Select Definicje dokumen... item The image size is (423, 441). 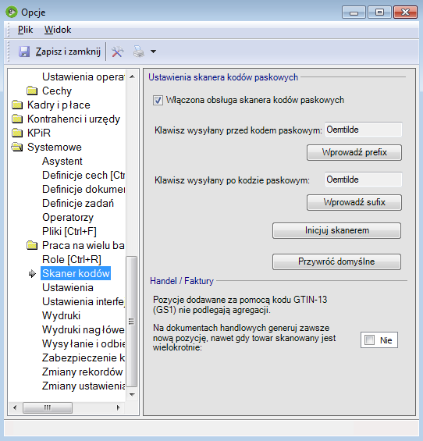point(84,189)
